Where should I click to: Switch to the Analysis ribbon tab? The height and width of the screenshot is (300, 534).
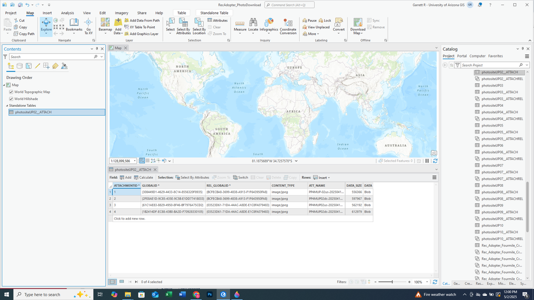tap(67, 13)
